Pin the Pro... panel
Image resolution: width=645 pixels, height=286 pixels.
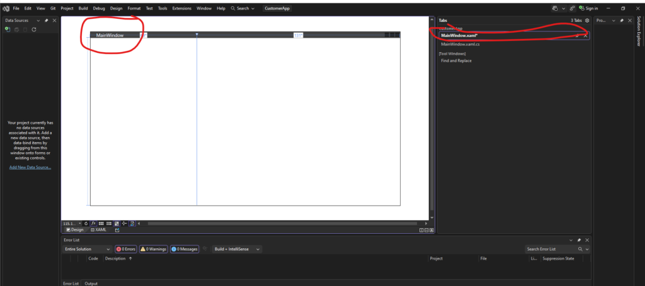pyautogui.click(x=622, y=21)
